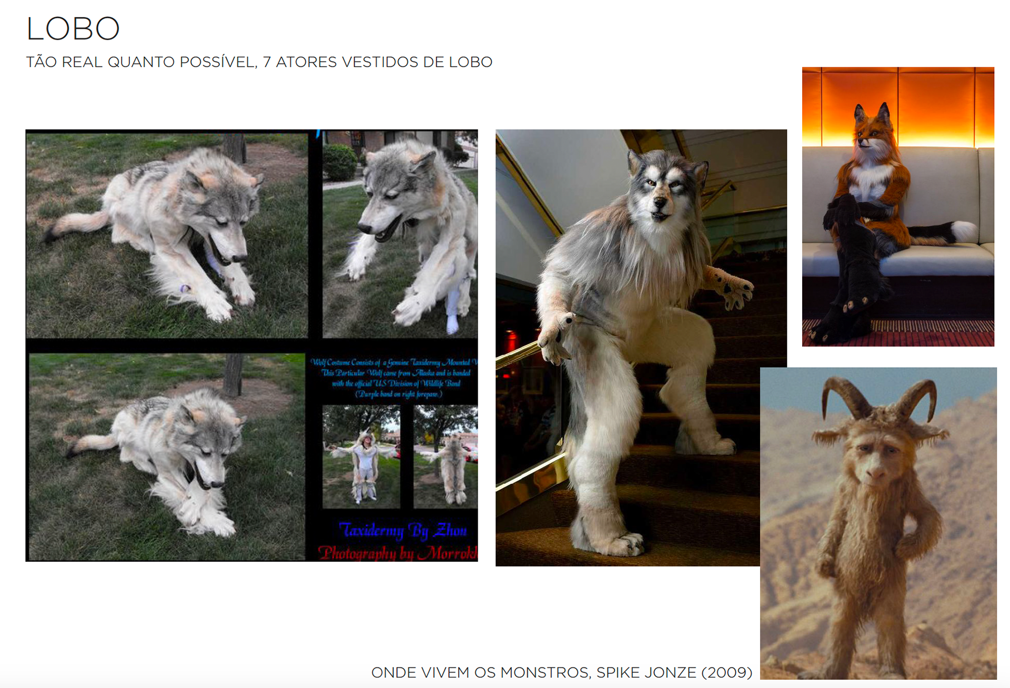This screenshot has height=688, width=1010.
Task: Click the blue italic wolf costume description text
Action: pyautogui.click(x=395, y=378)
